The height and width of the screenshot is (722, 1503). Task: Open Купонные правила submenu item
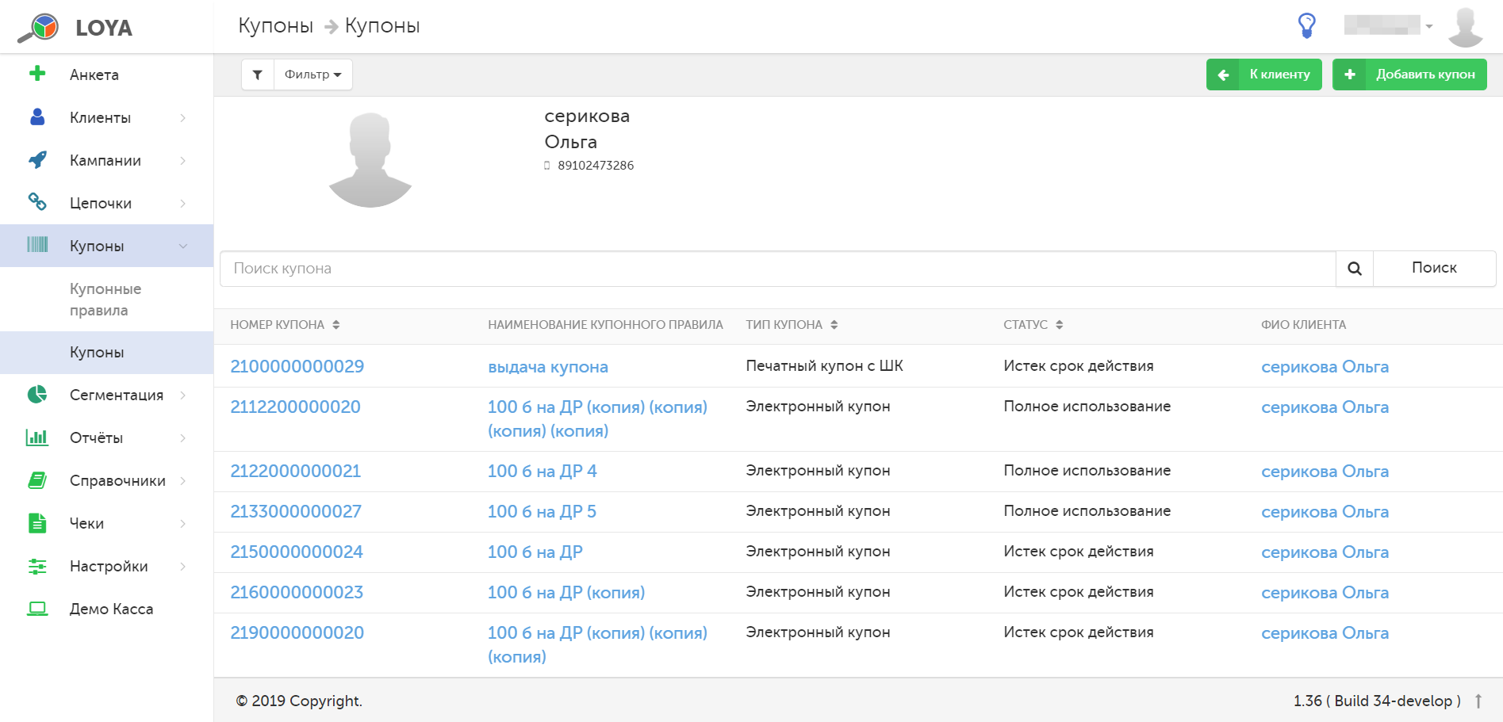pyautogui.click(x=106, y=300)
